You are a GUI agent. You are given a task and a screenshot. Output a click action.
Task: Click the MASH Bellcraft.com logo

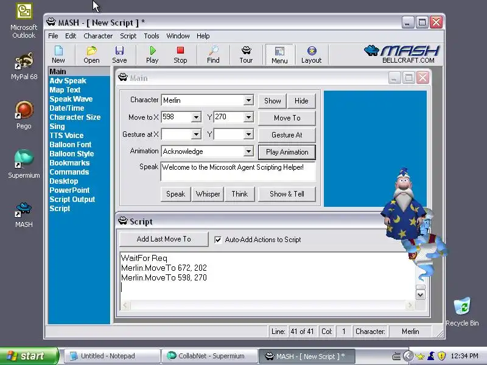402,54
